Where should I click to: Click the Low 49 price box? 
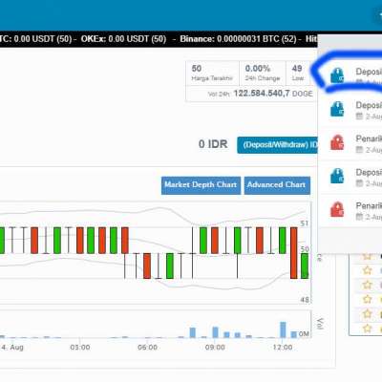(x=298, y=74)
